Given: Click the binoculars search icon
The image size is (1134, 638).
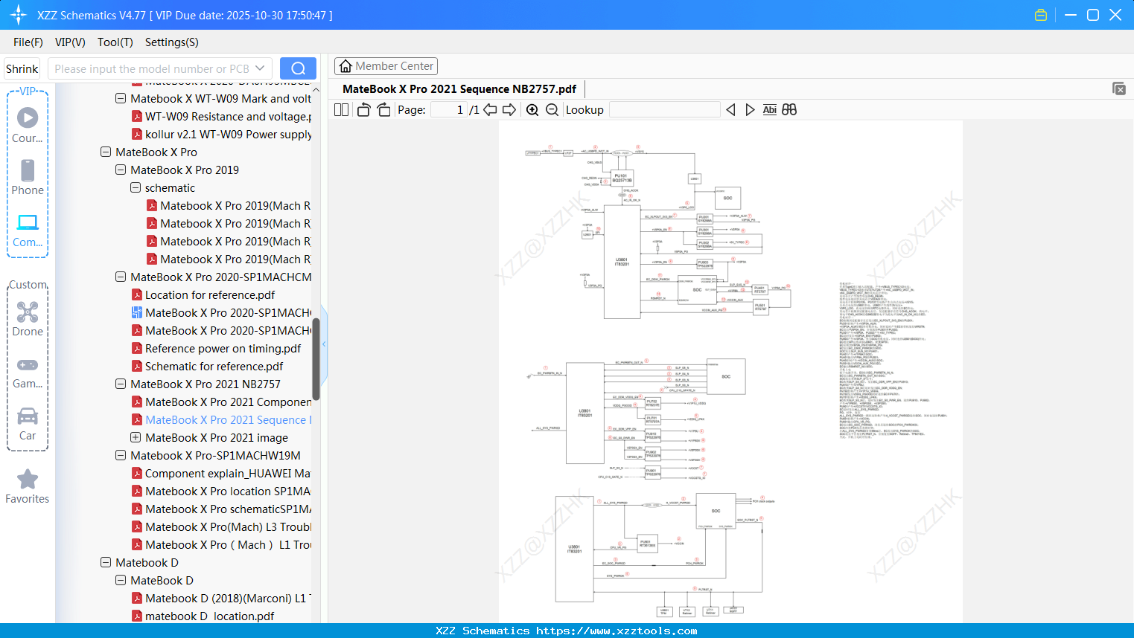Looking at the screenshot, I should (x=789, y=110).
